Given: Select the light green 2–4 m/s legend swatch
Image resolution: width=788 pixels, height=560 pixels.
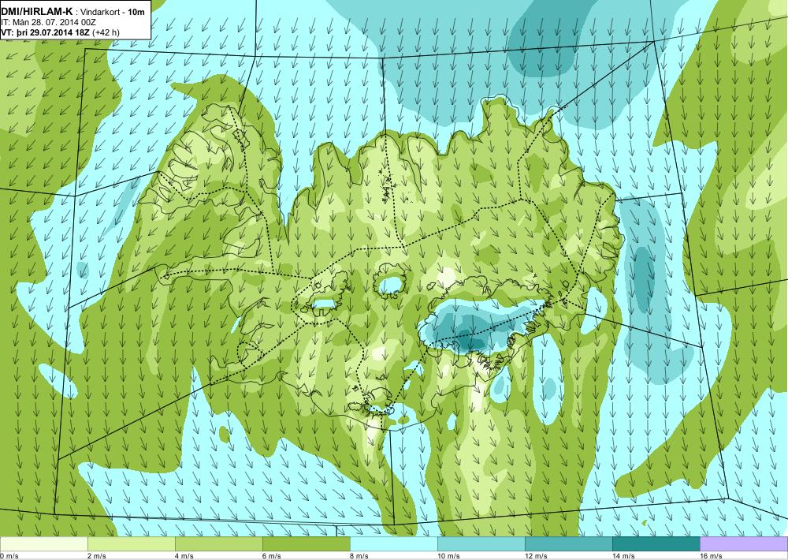Looking at the screenshot, I should pyautogui.click(x=131, y=544).
